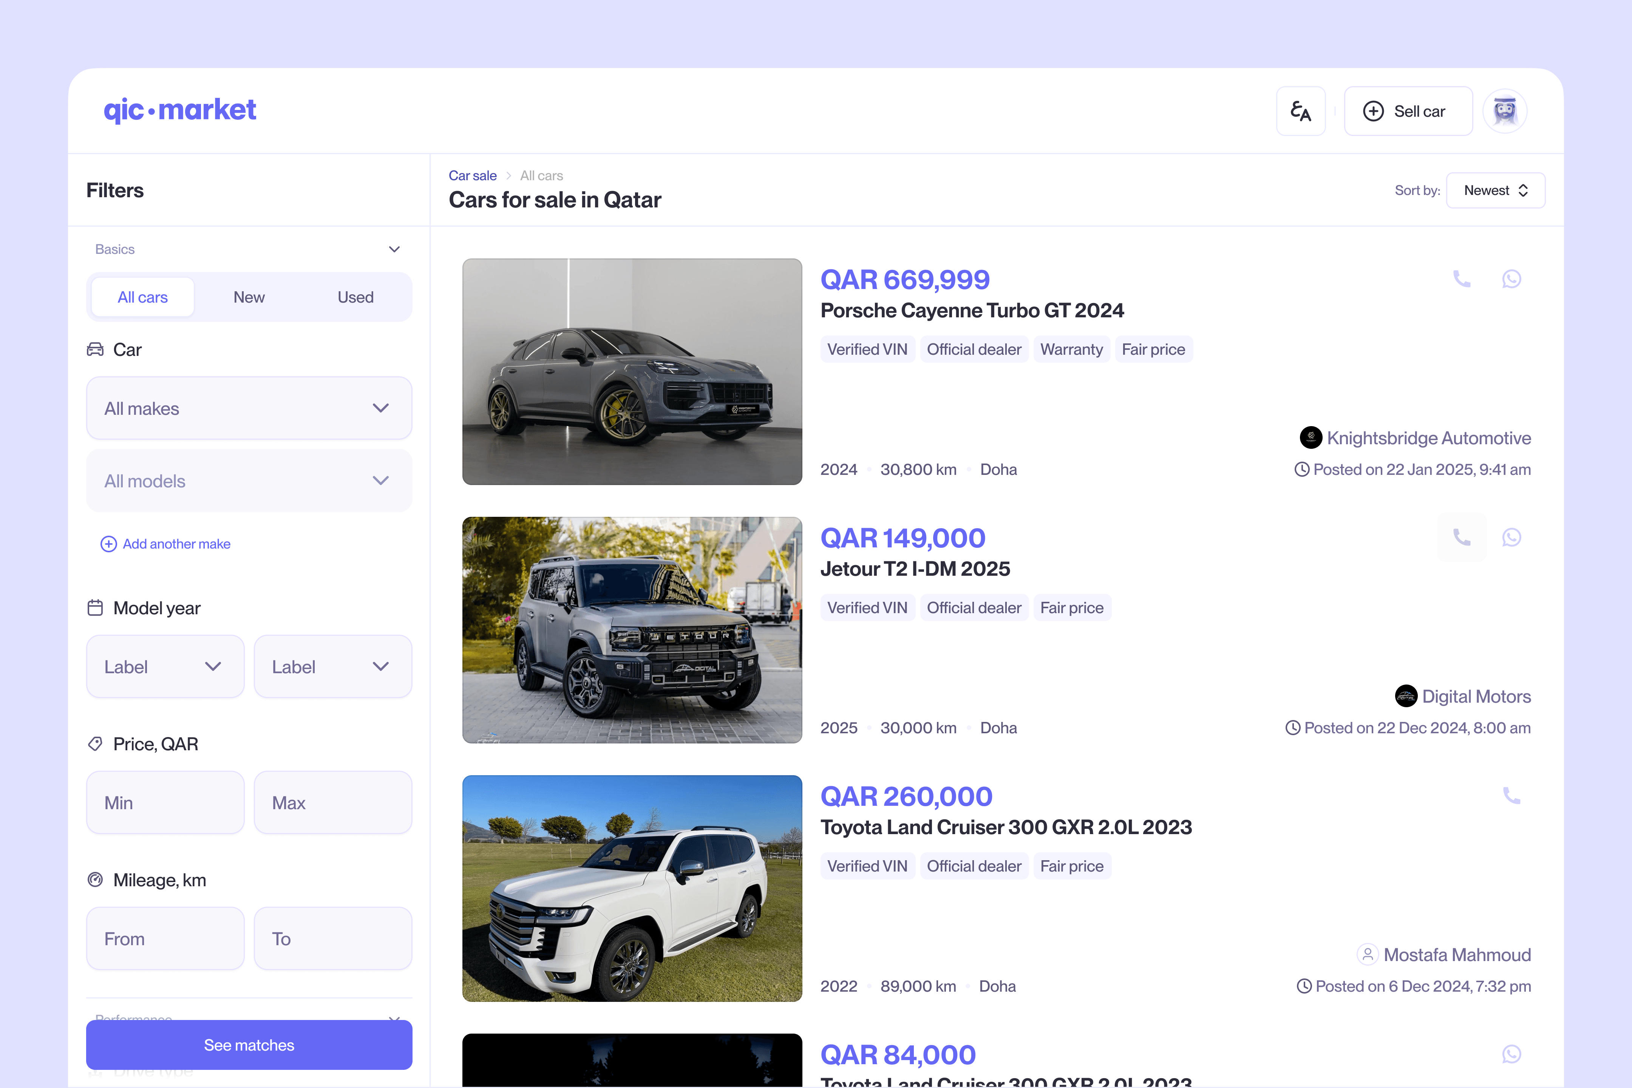Open the All makes dropdown
1632x1088 pixels.
[249, 408]
